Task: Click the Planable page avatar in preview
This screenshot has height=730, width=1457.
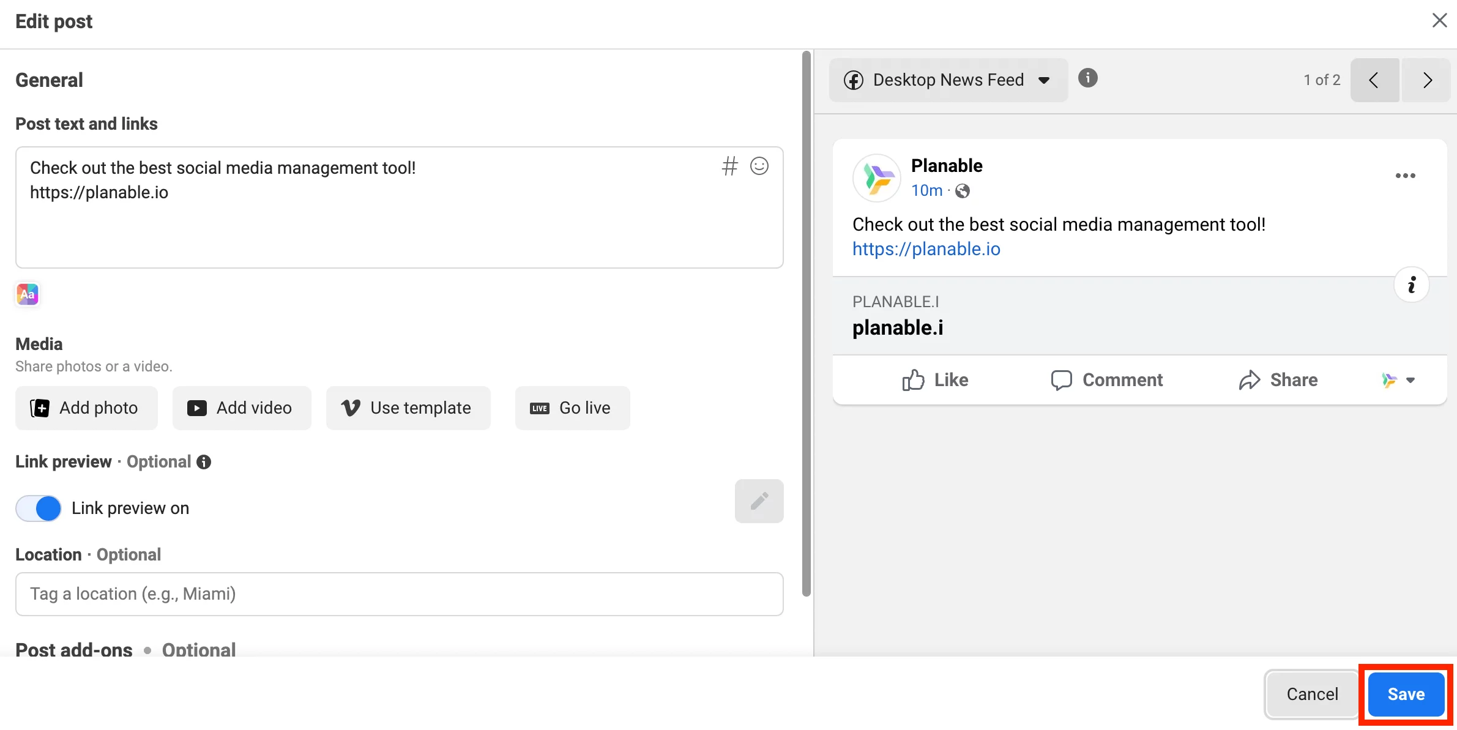Action: tap(877, 178)
